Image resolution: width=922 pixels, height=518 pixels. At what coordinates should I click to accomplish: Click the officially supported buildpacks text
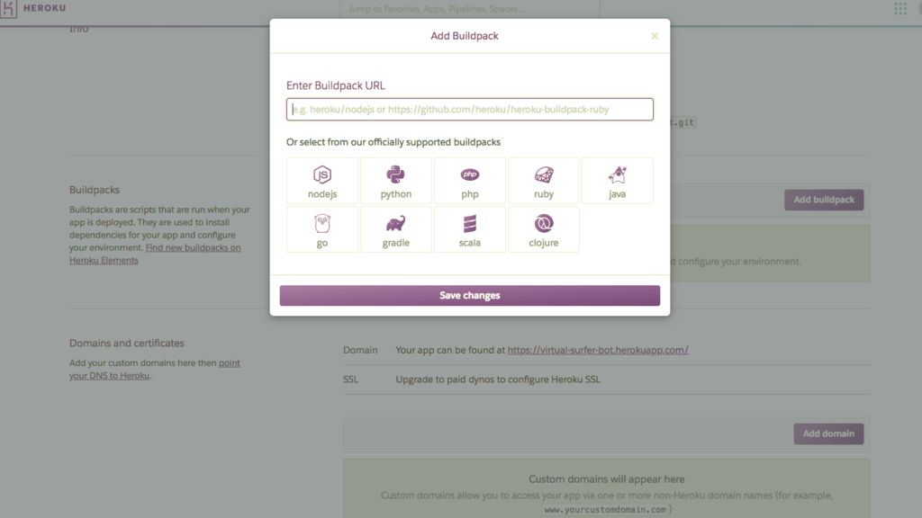coord(393,142)
